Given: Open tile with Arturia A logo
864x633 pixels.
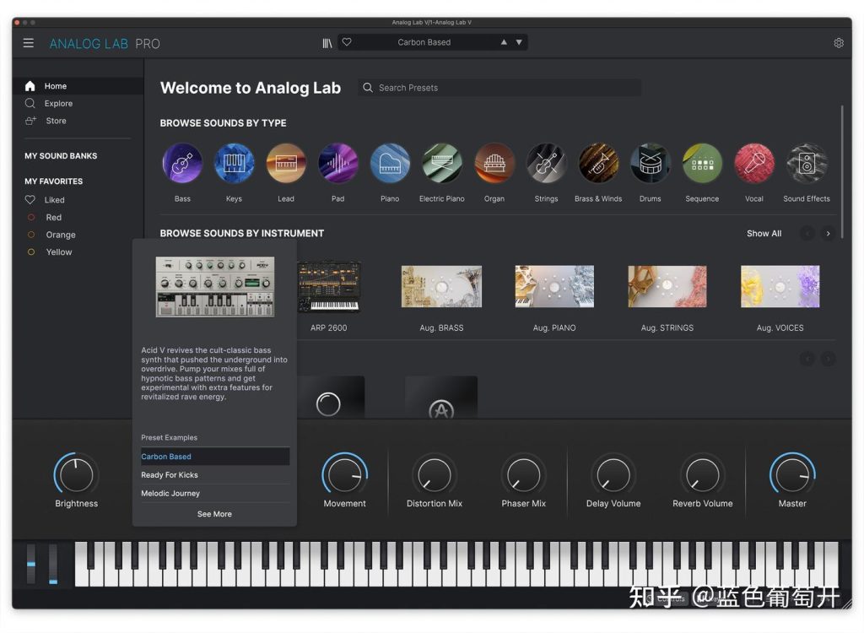Looking at the screenshot, I should click(x=441, y=397).
